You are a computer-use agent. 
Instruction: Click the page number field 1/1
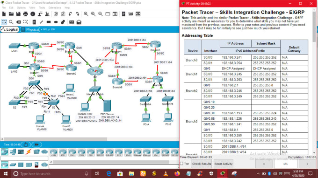285,164
